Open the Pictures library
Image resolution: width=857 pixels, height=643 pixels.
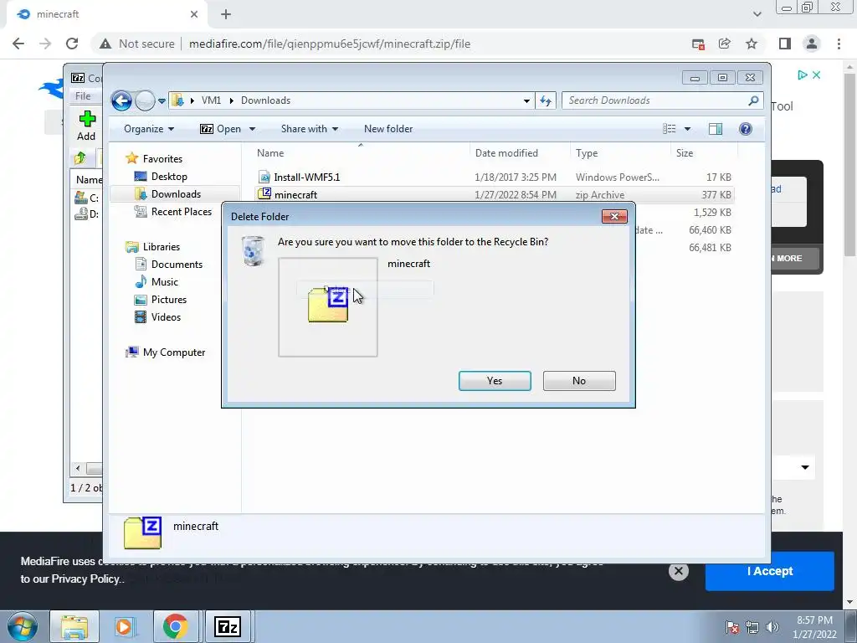click(x=169, y=300)
